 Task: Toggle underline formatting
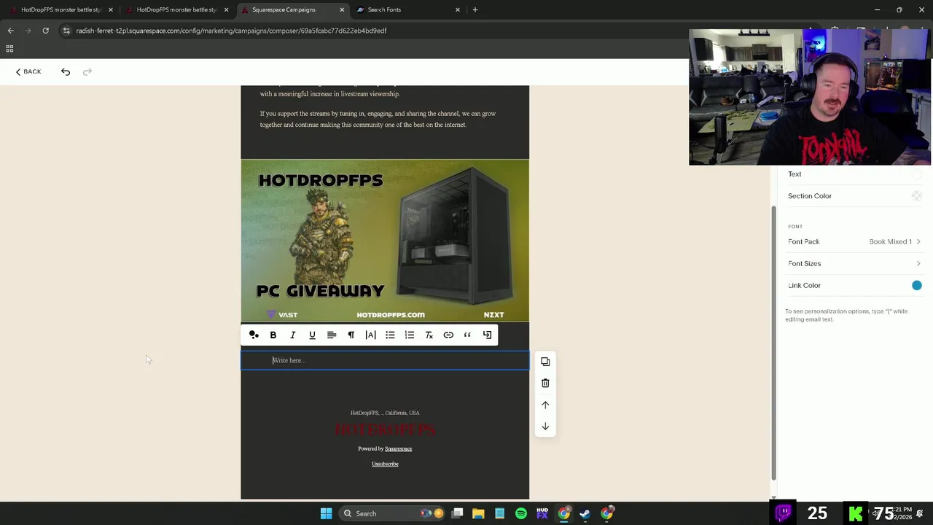(x=312, y=335)
